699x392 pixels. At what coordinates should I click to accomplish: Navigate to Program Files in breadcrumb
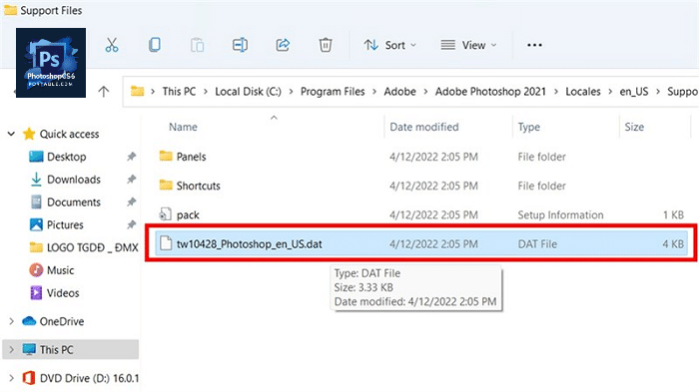coord(333,92)
